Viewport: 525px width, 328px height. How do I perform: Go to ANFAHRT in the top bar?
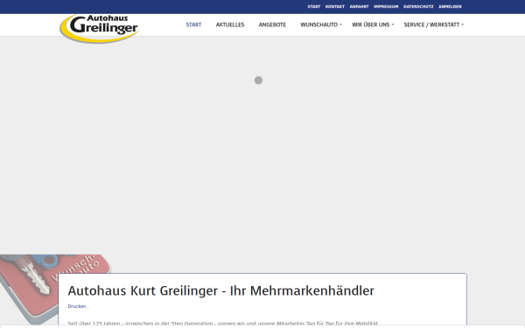point(359,7)
